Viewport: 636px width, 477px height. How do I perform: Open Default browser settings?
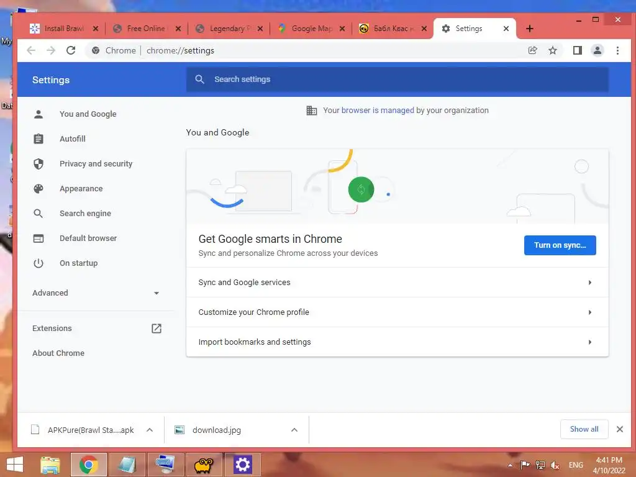tap(88, 238)
